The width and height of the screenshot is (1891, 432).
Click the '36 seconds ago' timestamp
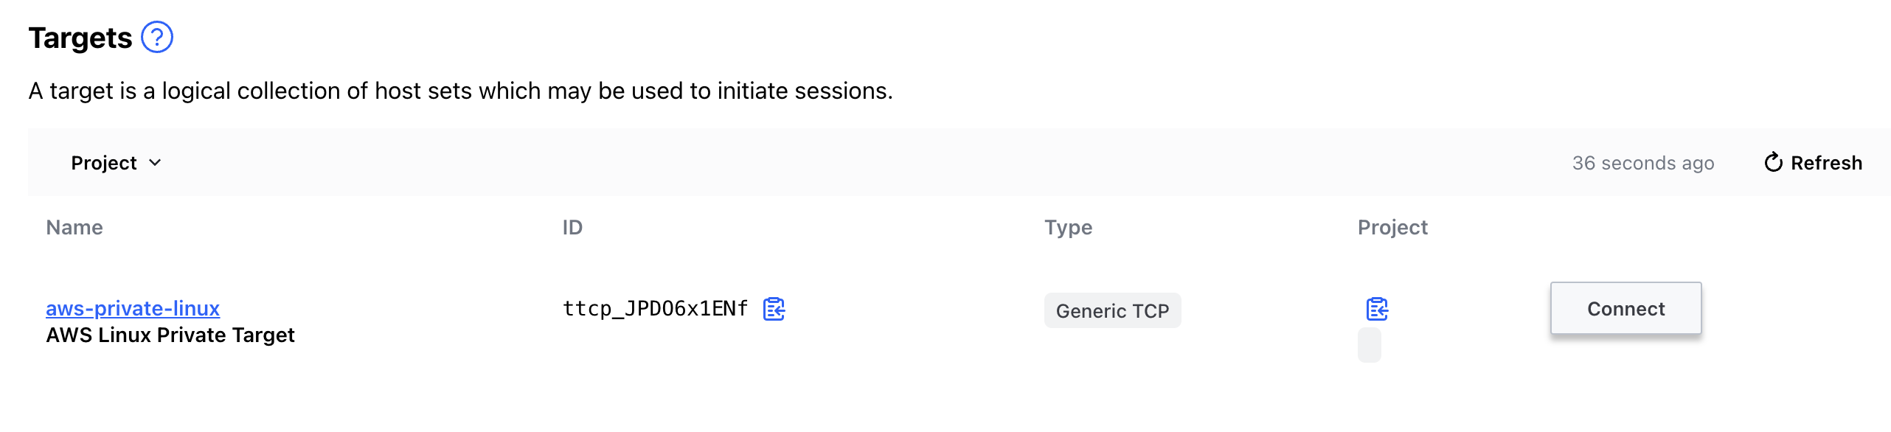click(x=1642, y=163)
